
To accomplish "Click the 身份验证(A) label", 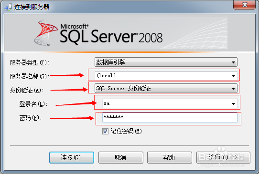I will (x=26, y=90).
